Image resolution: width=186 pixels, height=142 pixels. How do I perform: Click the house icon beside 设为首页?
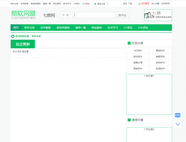tap(139, 4)
